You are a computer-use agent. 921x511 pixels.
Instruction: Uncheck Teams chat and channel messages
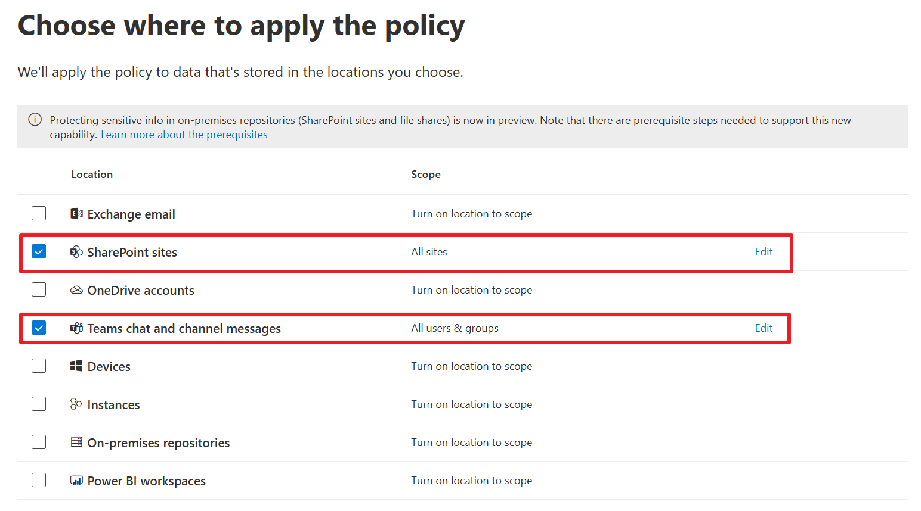tap(38, 327)
